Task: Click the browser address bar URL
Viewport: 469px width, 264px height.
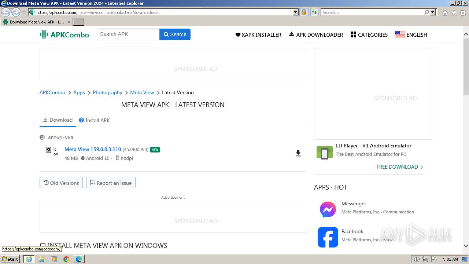Action: pos(164,12)
